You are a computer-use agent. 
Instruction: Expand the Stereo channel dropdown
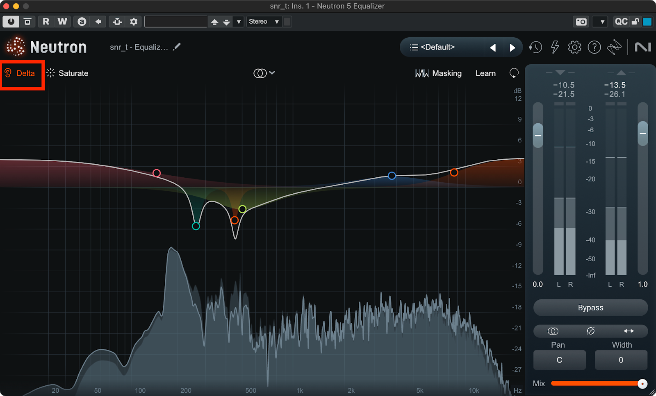point(264,22)
